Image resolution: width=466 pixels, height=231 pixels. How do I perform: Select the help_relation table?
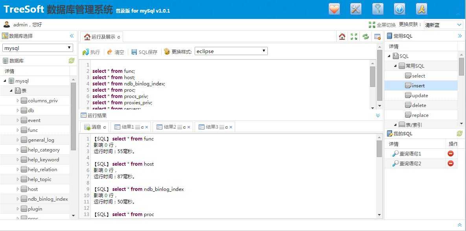(x=42, y=170)
